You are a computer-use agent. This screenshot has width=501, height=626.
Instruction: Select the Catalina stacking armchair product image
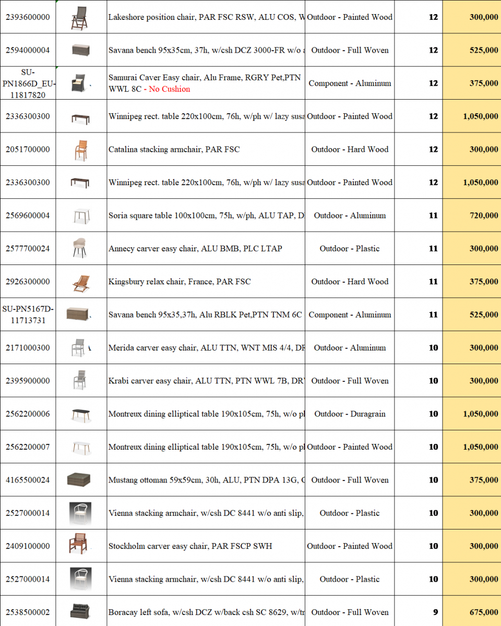click(x=80, y=149)
